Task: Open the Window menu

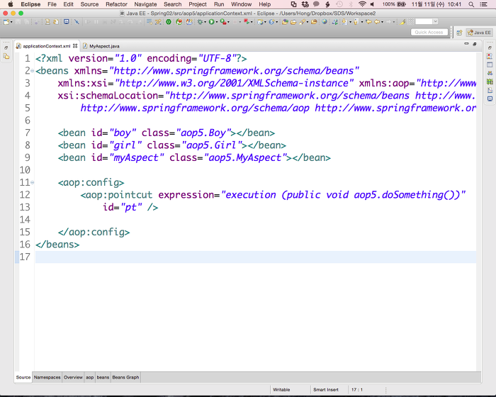Action: 242,4
